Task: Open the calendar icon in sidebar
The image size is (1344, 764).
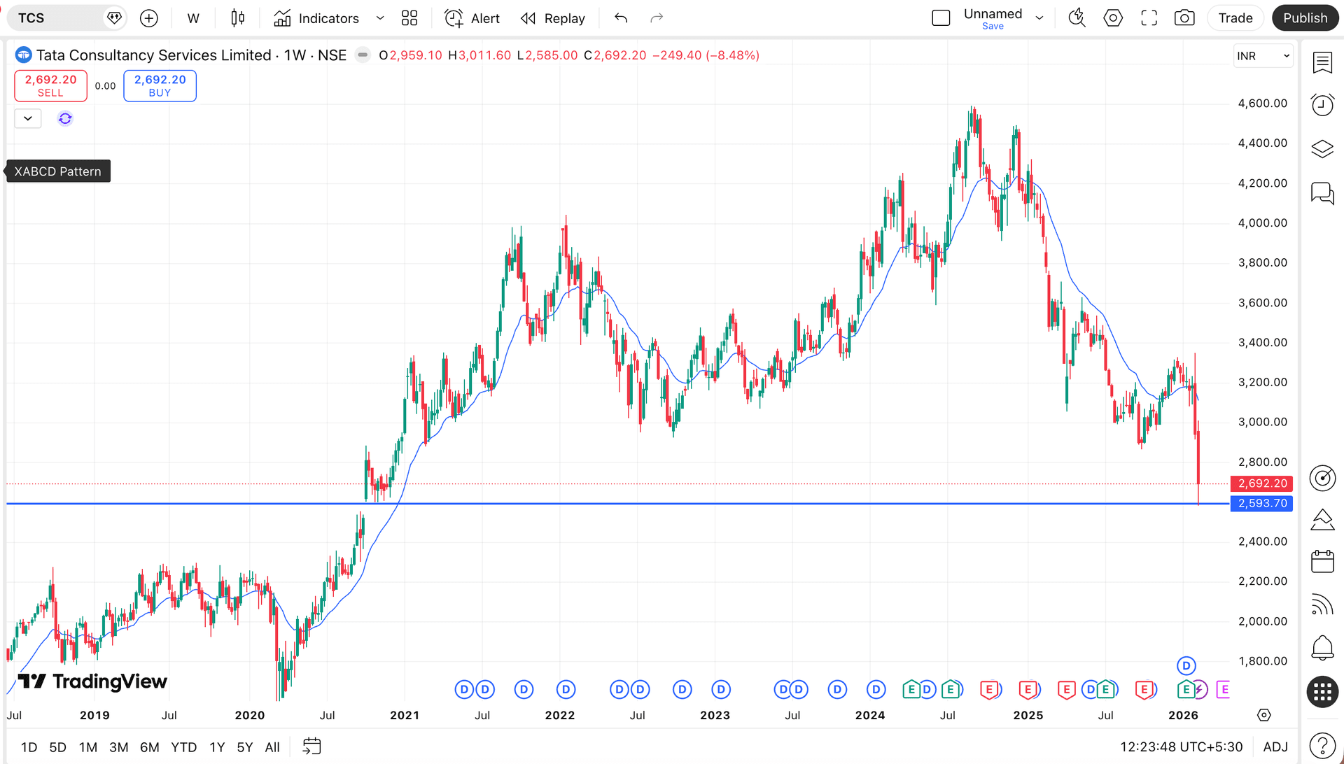Action: coord(1322,561)
